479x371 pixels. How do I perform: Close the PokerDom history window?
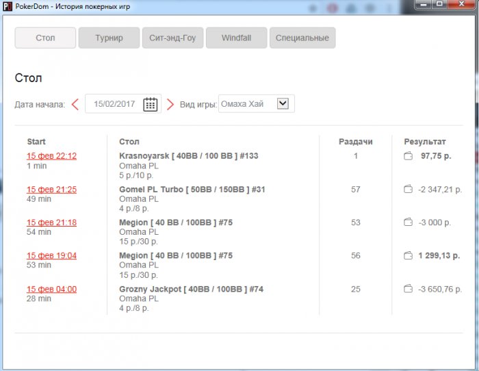(461, 4)
